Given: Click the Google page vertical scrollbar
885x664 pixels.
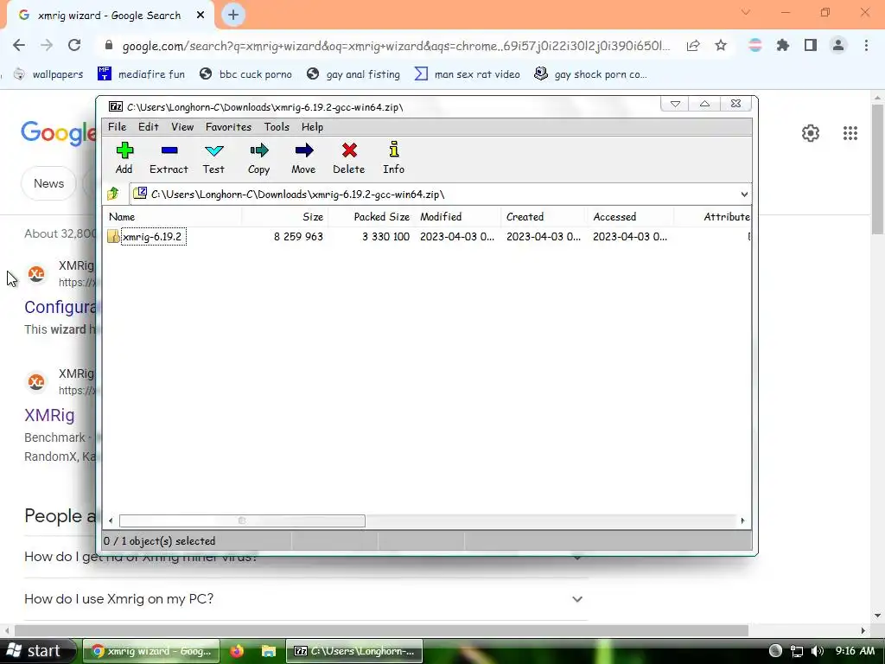Looking at the screenshot, I should 877,169.
